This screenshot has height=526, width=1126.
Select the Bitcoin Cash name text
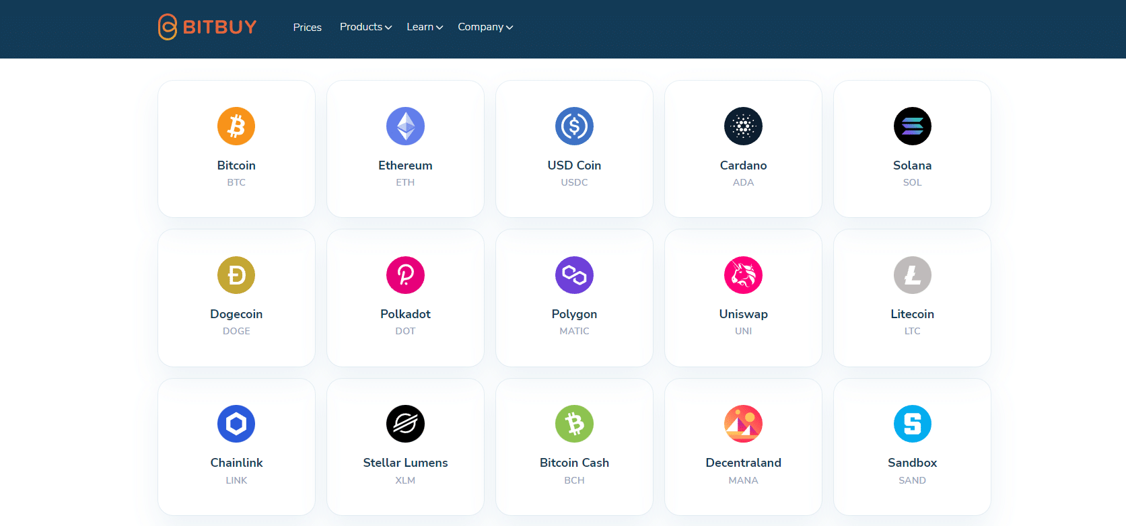click(x=574, y=463)
